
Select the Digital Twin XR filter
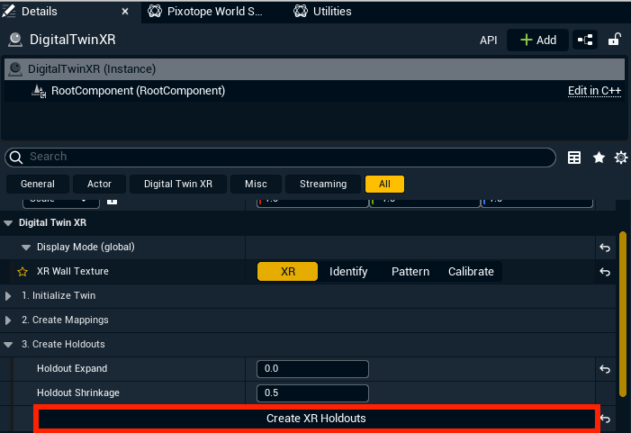[178, 184]
